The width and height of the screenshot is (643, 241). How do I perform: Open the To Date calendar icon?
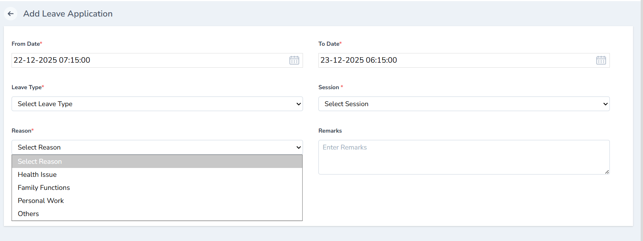tap(601, 60)
